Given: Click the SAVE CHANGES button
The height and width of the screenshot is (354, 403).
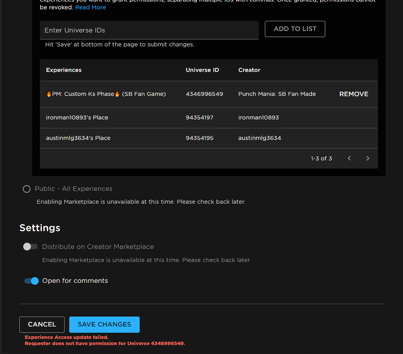Looking at the screenshot, I should point(104,324).
